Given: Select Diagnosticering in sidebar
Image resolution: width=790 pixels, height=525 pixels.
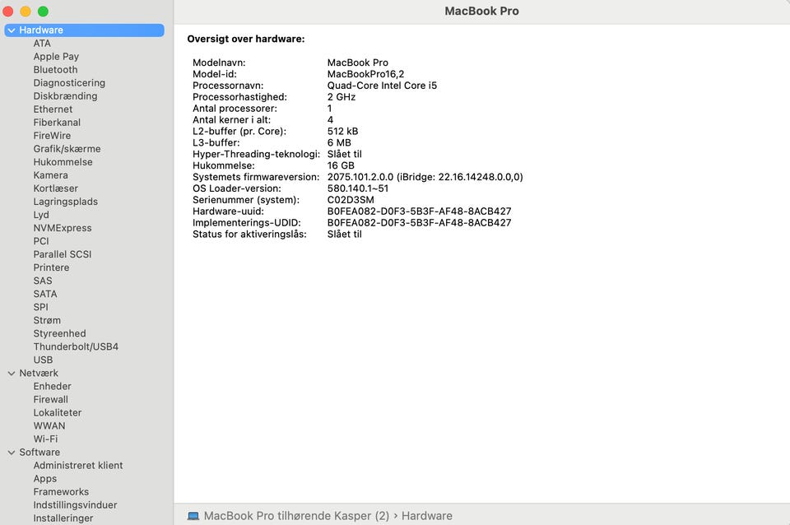Looking at the screenshot, I should coord(69,82).
